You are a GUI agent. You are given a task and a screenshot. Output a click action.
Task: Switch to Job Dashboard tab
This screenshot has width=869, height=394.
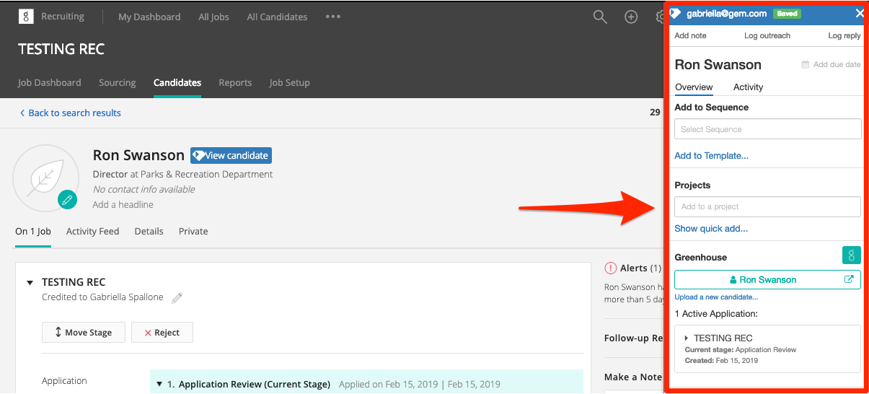tap(50, 82)
